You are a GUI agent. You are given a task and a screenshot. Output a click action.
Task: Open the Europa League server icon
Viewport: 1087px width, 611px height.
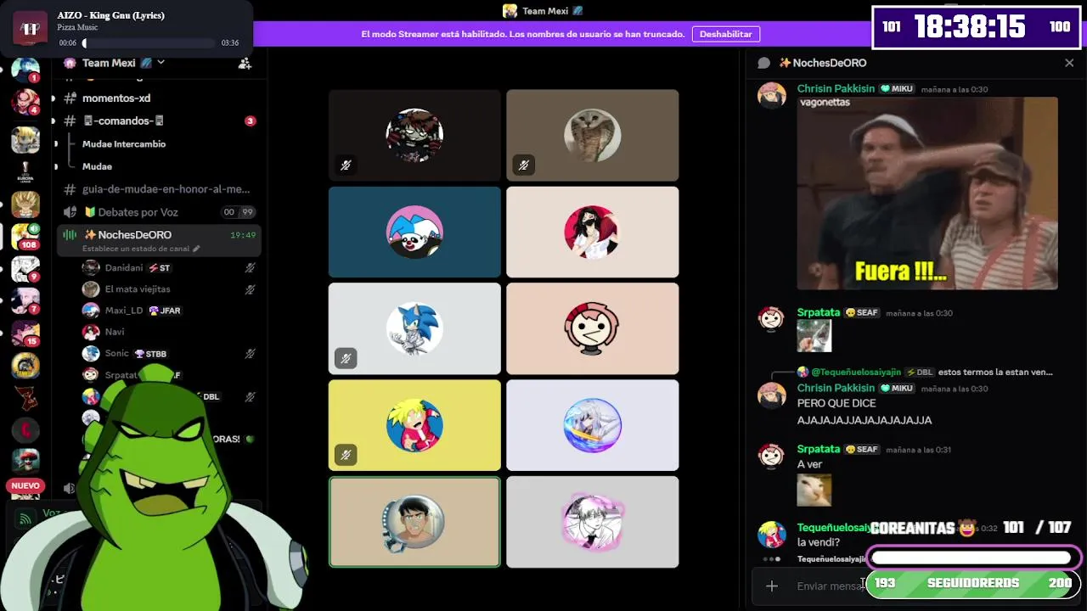25,171
